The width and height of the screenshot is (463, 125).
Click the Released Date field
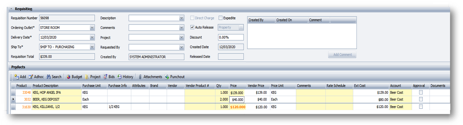tap(231, 57)
